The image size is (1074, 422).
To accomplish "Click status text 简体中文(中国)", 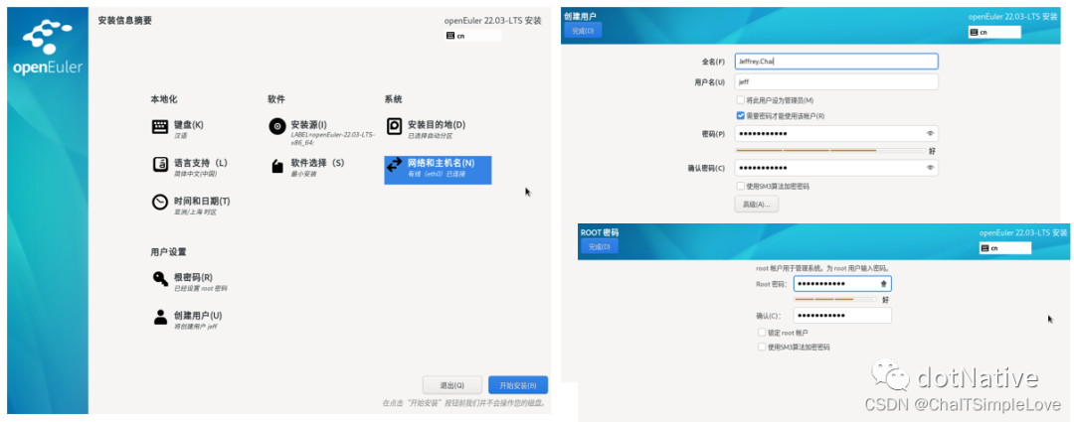I will click(x=195, y=174).
